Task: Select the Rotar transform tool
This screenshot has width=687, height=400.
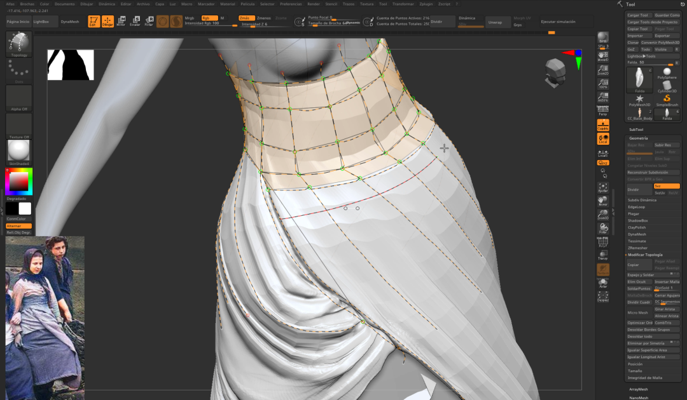Action: (149, 21)
